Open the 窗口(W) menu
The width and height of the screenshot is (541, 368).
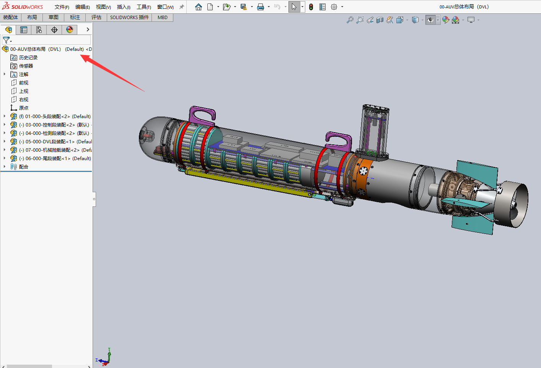coord(165,7)
